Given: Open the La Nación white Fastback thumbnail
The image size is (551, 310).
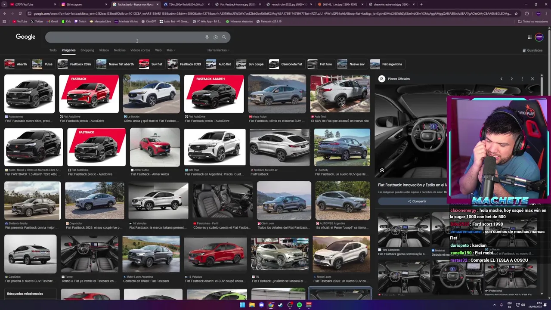Looking at the screenshot, I should click(152, 94).
